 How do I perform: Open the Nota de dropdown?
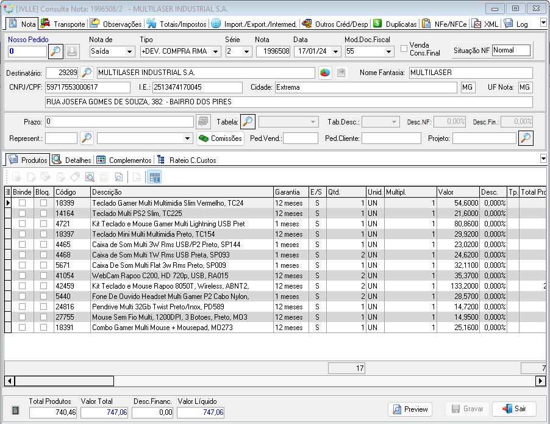pyautogui.click(x=129, y=52)
